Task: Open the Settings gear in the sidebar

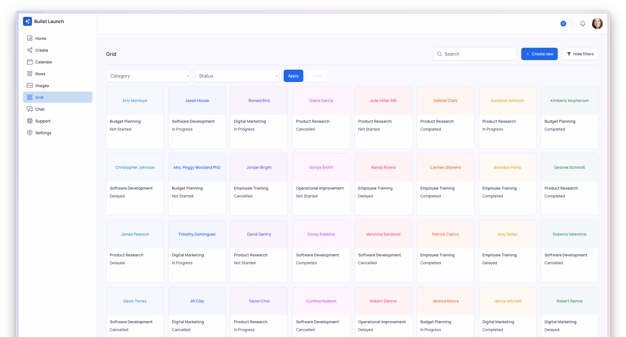Action: (30, 133)
